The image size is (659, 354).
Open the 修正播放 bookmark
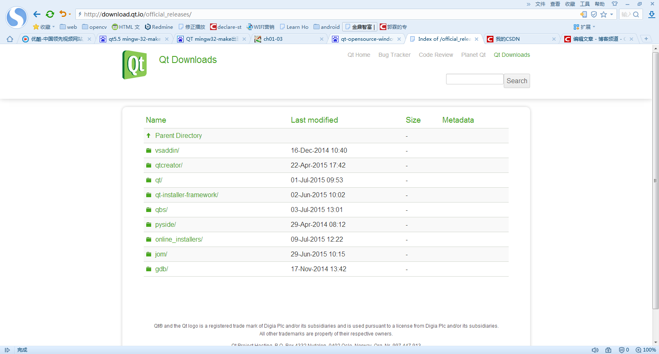coord(192,27)
